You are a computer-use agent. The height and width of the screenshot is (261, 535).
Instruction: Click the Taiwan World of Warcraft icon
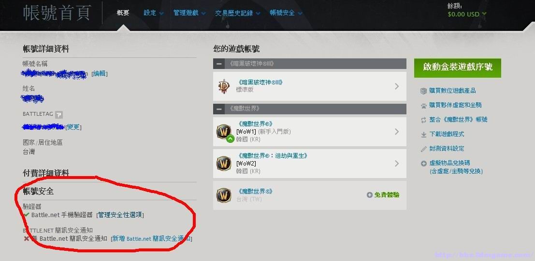pos(224,195)
